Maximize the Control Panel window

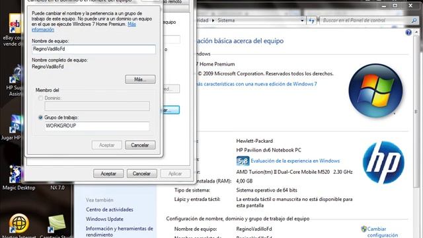click(x=395, y=6)
